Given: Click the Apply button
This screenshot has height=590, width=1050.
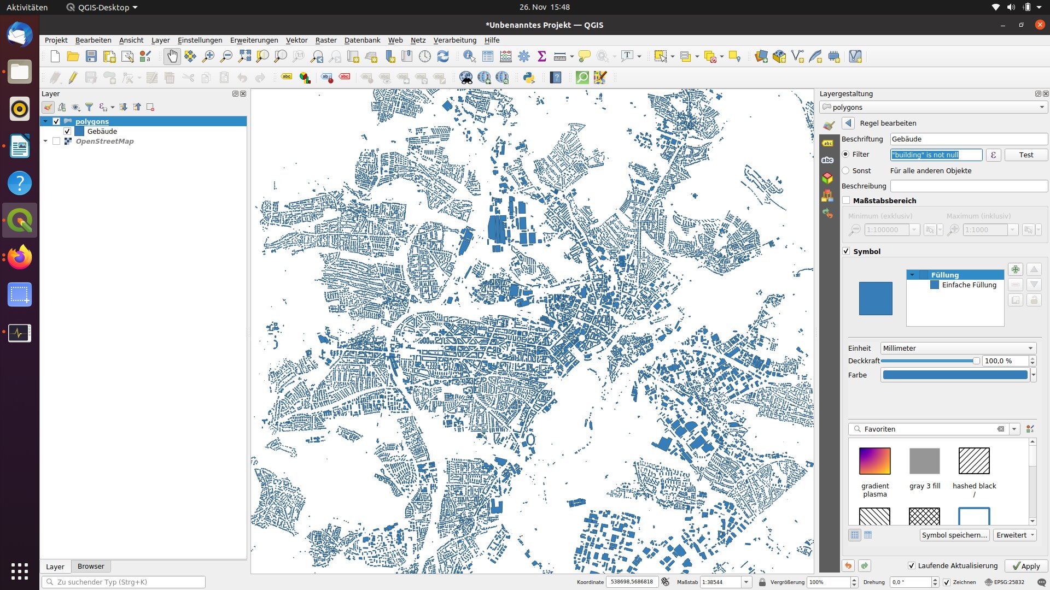Looking at the screenshot, I should tap(1026, 566).
